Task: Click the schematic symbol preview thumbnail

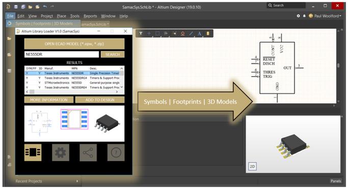Action: click(x=40, y=123)
